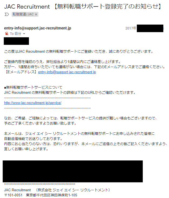Click the red crossed-out lock icon
The width and height of the screenshot is (169, 198).
[x=7, y=33]
